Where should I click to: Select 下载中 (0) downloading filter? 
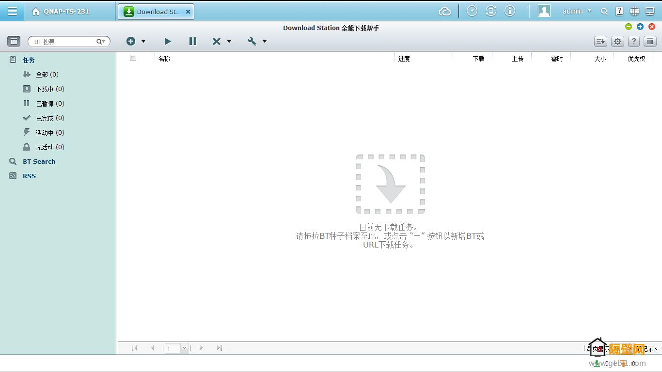pos(50,89)
